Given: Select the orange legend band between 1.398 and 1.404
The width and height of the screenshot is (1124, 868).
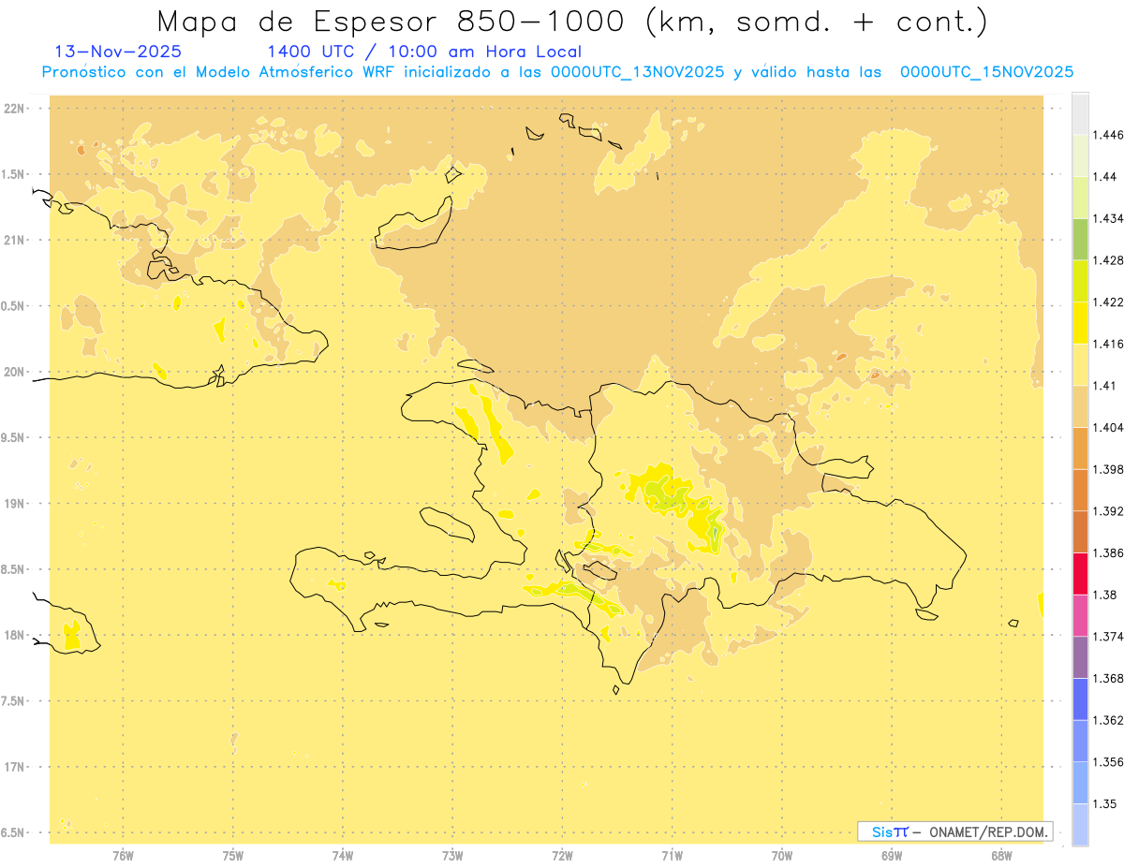Looking at the screenshot, I should pyautogui.click(x=1080, y=449).
